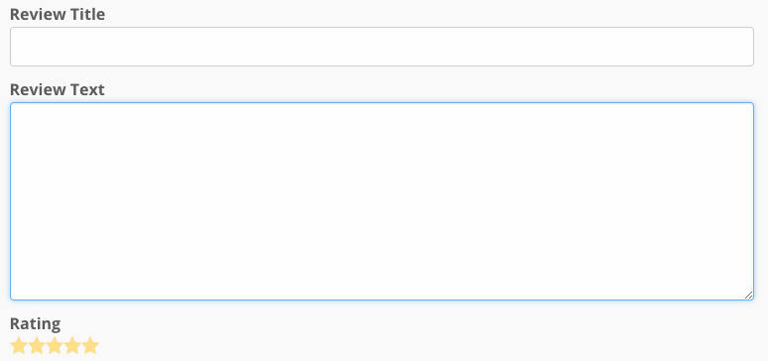Click the Review Text label

tap(58, 89)
